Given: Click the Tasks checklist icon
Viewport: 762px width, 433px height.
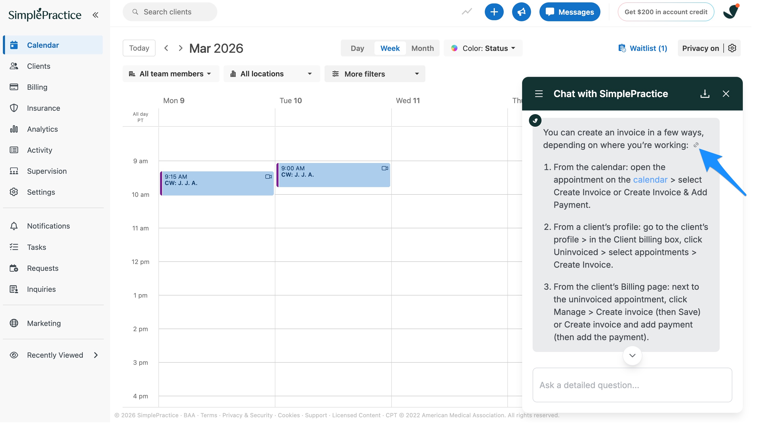Looking at the screenshot, I should coord(14,247).
